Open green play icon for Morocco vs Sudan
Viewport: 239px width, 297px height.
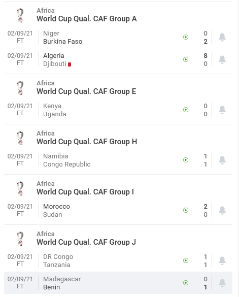186,210
